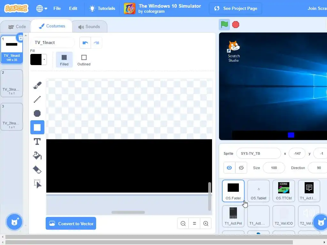Click the red stop sign
This screenshot has height=245, width=327.
coord(236,25)
